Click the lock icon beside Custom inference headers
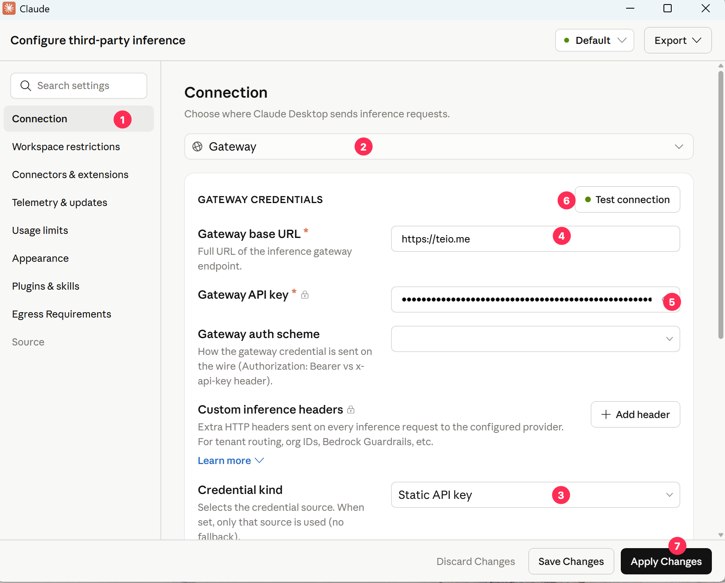The width and height of the screenshot is (725, 583). point(351,409)
